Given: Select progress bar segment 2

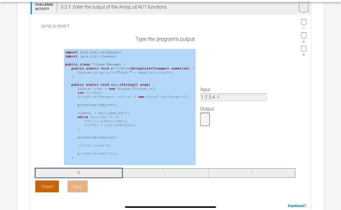Looking at the screenshot, I should (165, 173).
